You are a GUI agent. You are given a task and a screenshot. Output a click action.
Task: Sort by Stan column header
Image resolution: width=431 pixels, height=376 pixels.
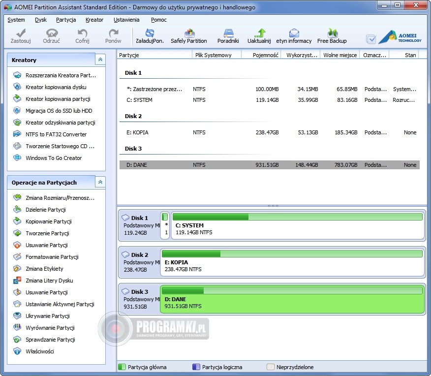404,55
